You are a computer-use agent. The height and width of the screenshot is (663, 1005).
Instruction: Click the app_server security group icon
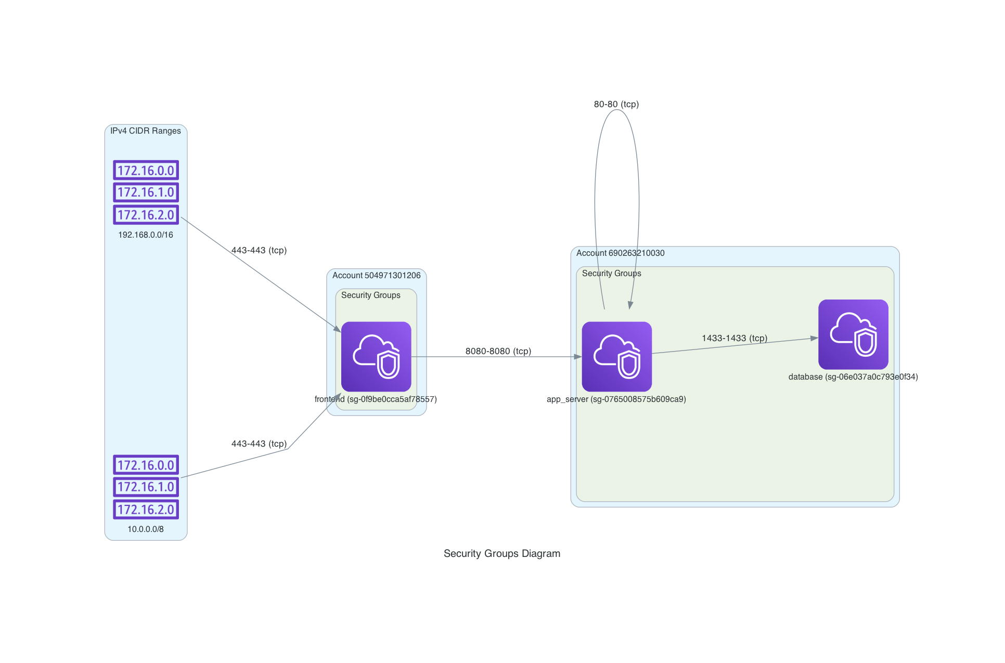617,357
